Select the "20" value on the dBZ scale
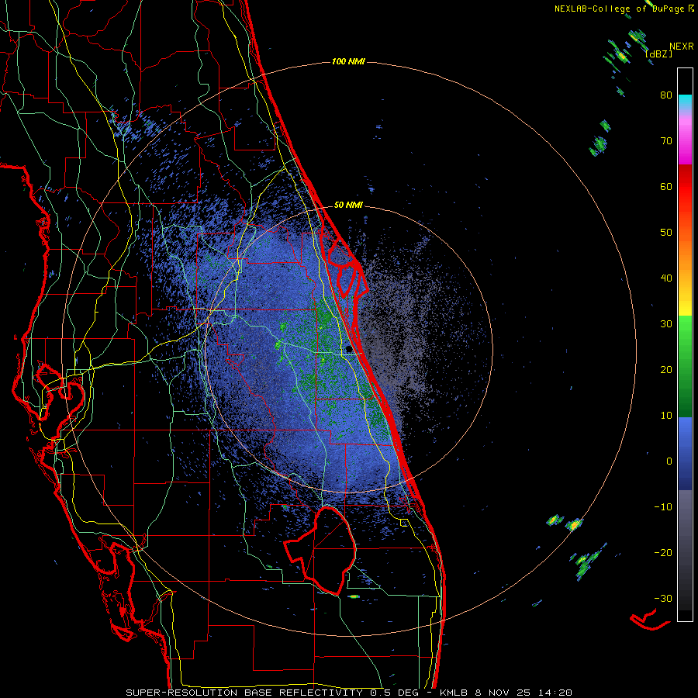This screenshot has width=698, height=698. tap(666, 370)
